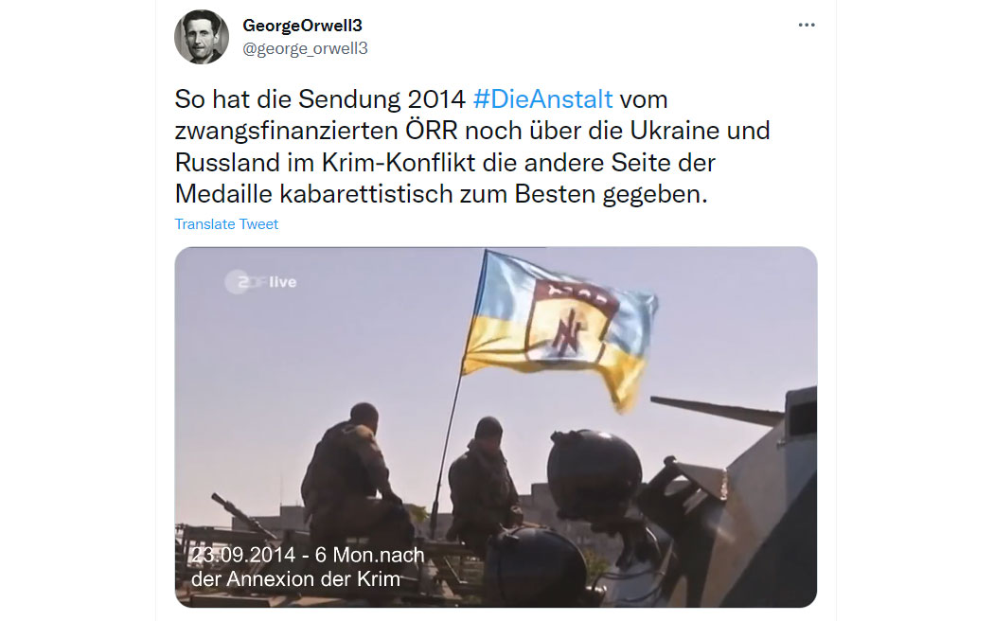Viewport: 994px width, 621px height.
Task: Click the dark helmet on the armored vehicle
Action: click(x=594, y=472)
